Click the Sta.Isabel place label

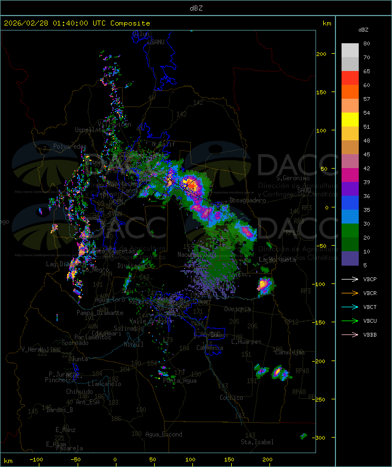[257, 442]
